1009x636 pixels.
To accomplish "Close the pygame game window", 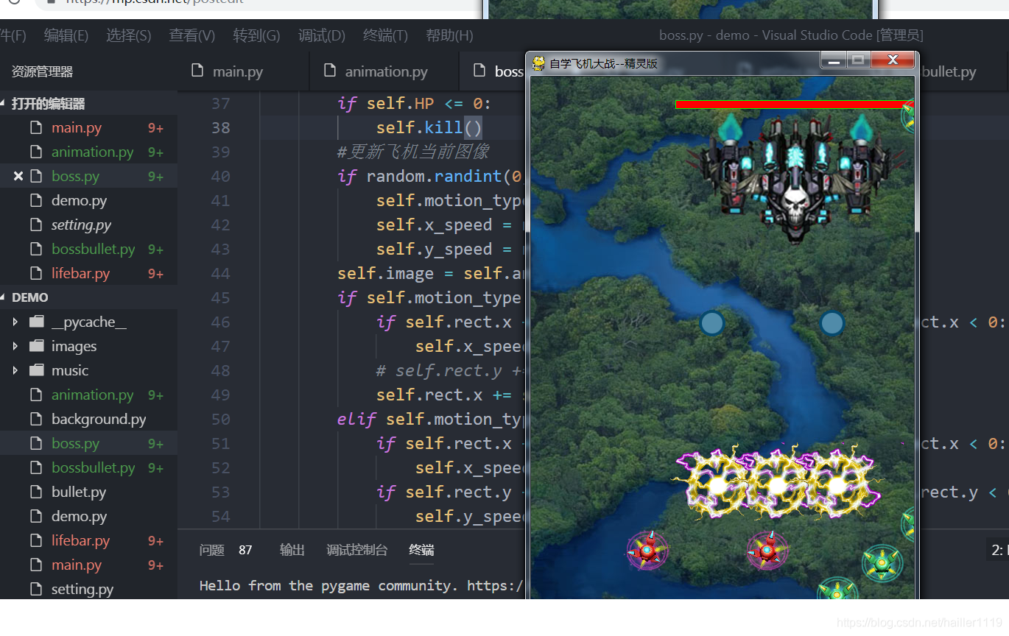I will (893, 60).
